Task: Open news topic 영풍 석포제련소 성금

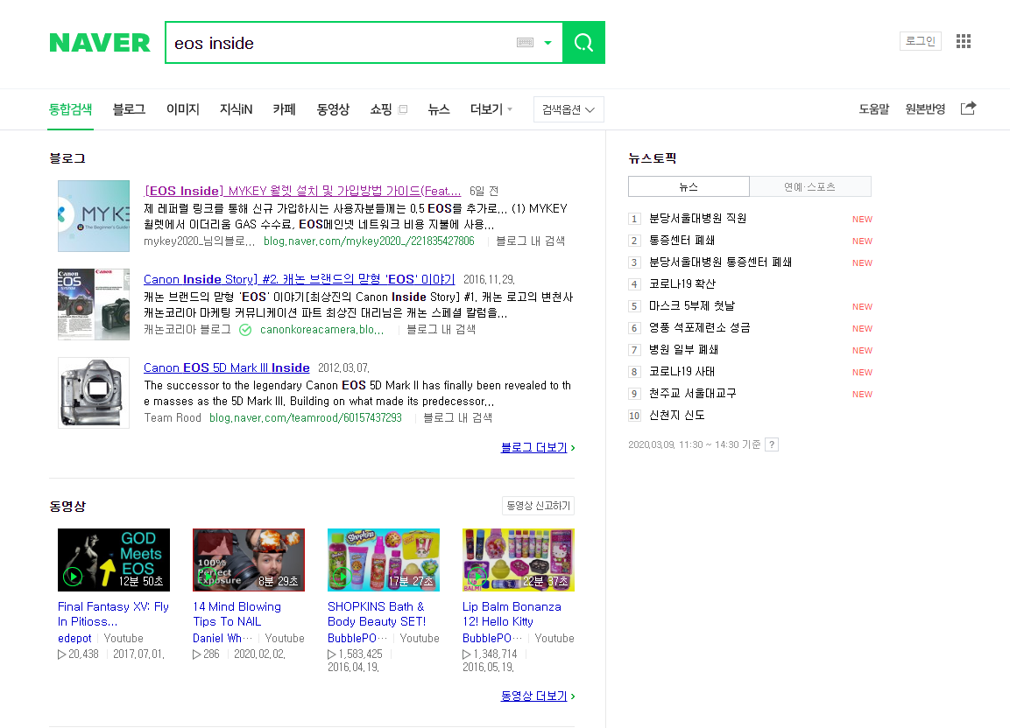Action: [700, 328]
